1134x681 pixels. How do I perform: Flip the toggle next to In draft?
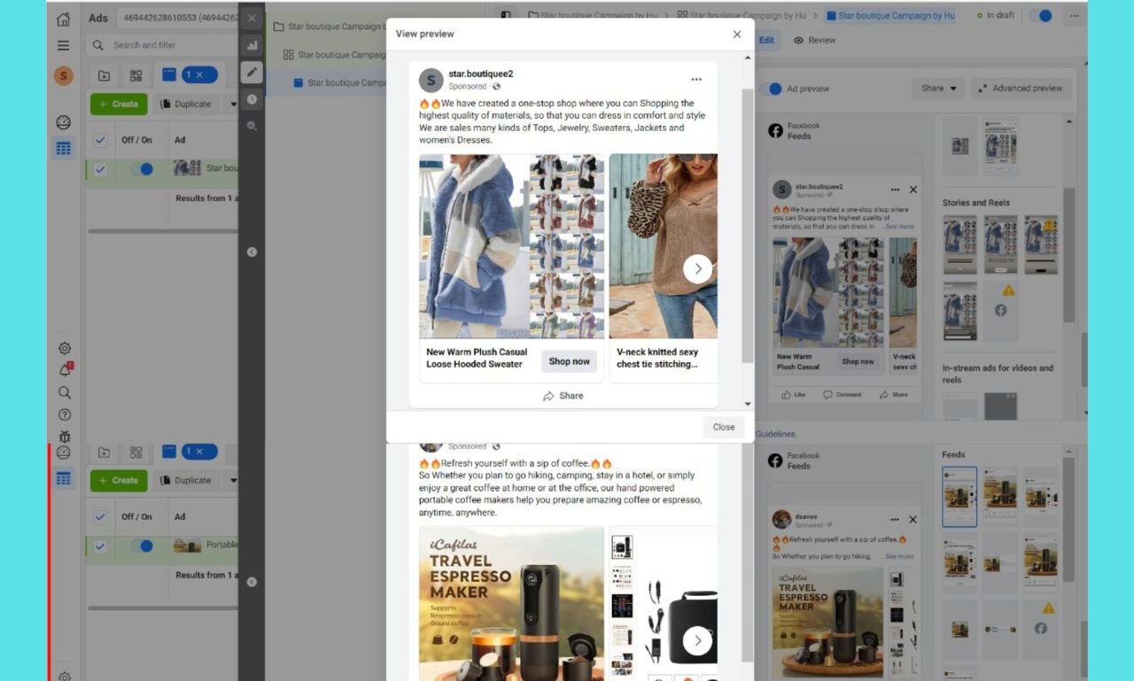[x=1041, y=16]
